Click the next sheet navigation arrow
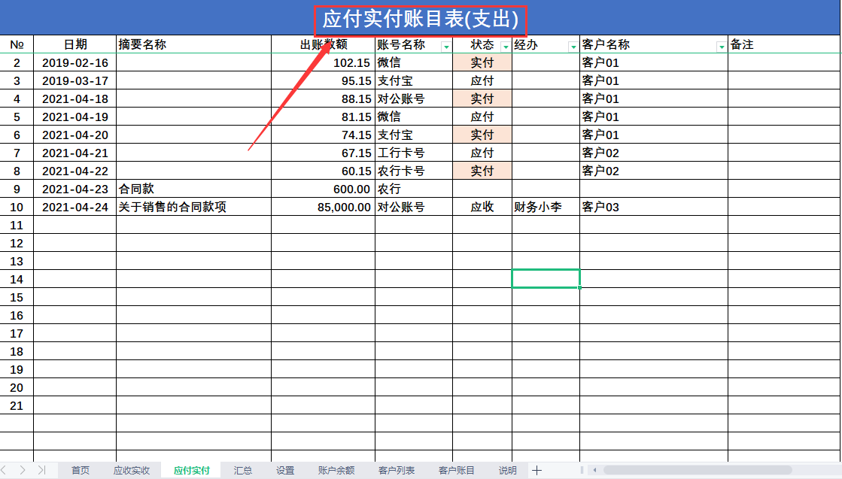 click(x=22, y=470)
